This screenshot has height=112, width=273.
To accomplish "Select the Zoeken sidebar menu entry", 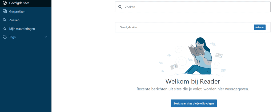I will tap(26, 20).
